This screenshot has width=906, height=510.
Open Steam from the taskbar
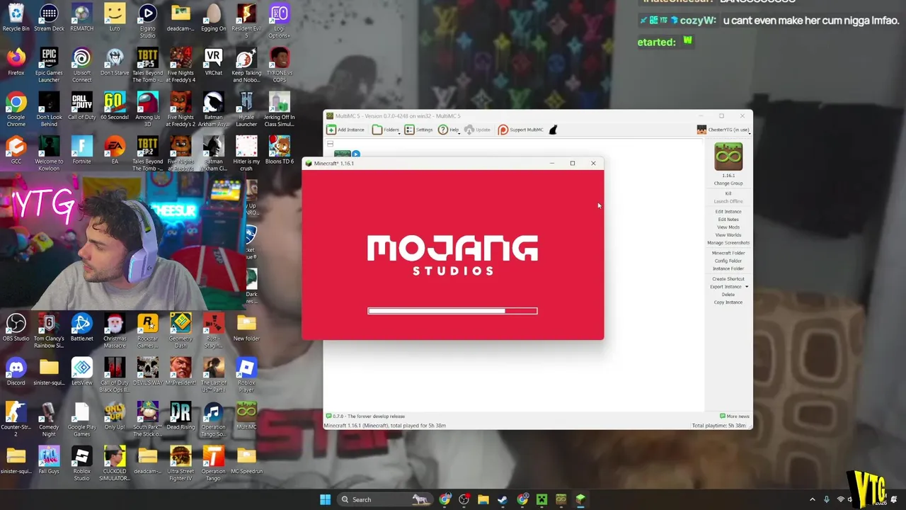[503, 499]
